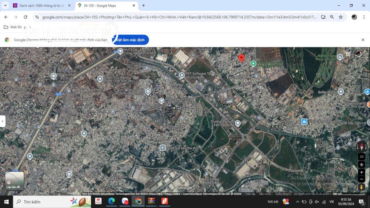Open the tab search dropdown arrow
This screenshot has width=370, height=208.
point(5,5)
